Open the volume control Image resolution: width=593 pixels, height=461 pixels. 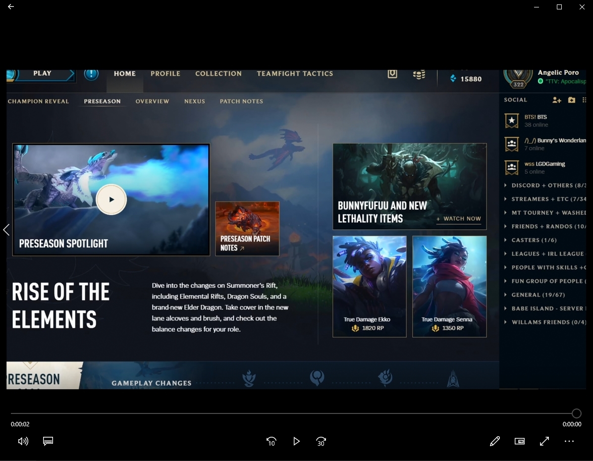click(23, 441)
